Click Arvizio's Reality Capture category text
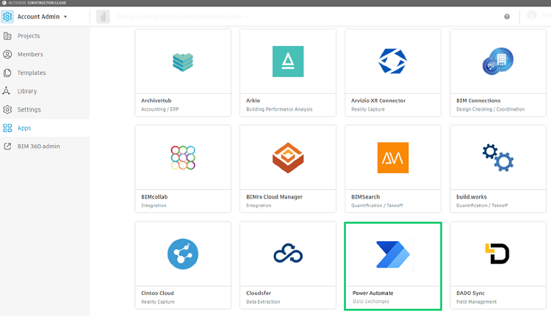 [x=367, y=109]
